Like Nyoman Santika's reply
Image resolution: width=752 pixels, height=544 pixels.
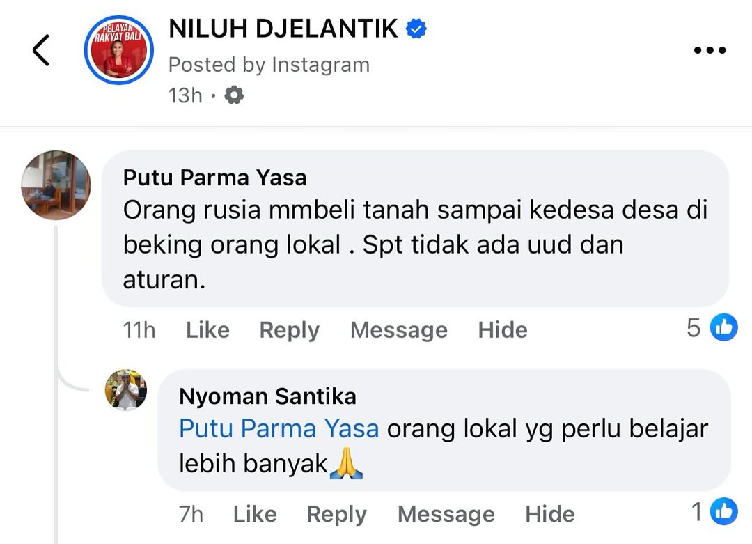(255, 514)
